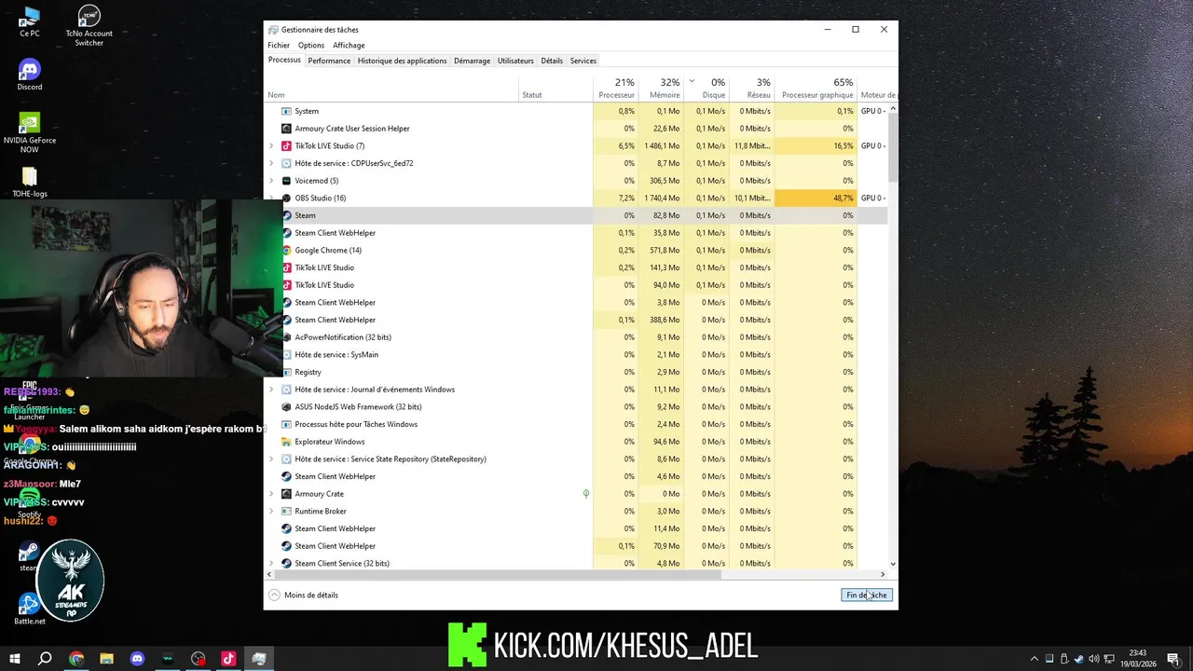The width and height of the screenshot is (1193, 671).
Task: Sort by Disque column header
Action: pos(706,89)
